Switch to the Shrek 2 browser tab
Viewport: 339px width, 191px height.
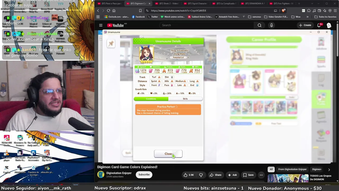pyautogui.click(x=167, y=3)
